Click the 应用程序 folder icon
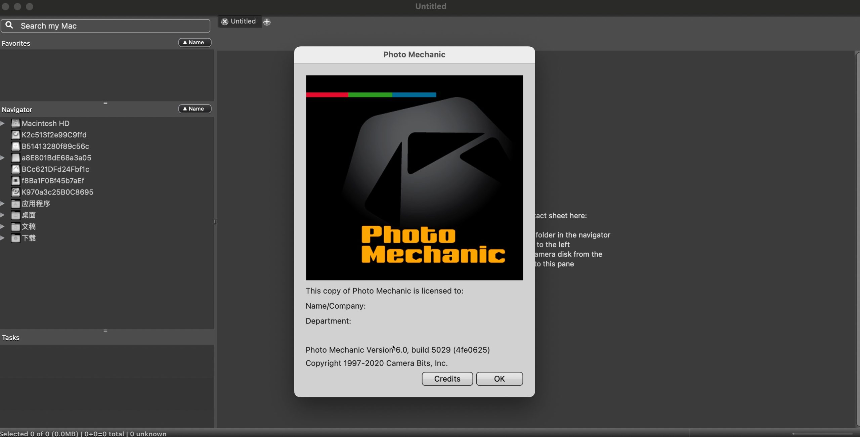The image size is (860, 437). 15,204
